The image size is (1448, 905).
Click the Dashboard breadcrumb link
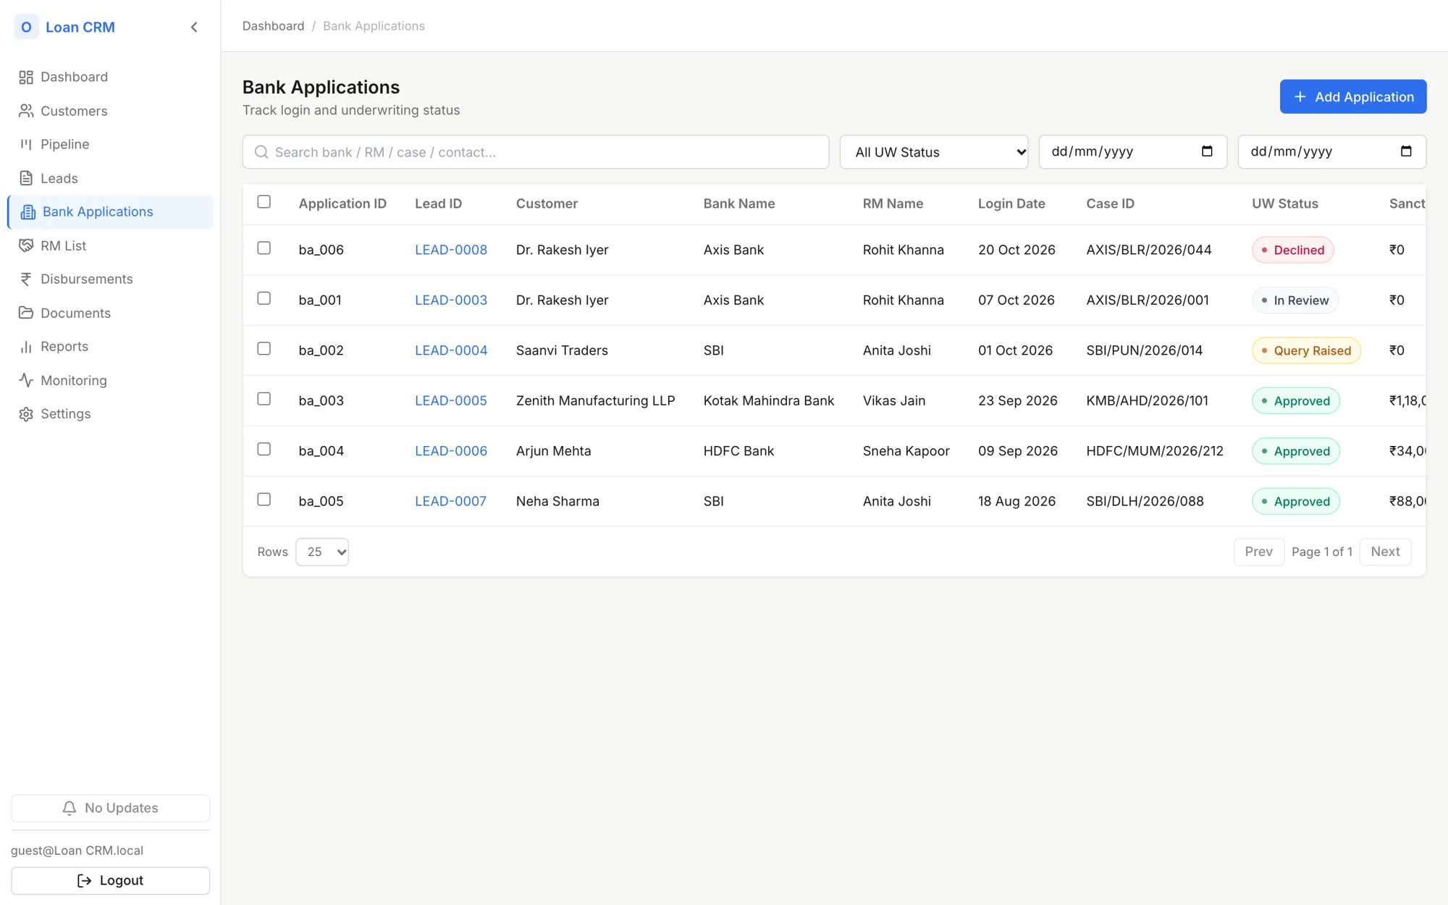[x=273, y=26]
